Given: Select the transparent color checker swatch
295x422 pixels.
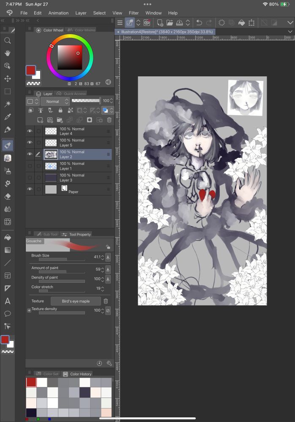Looking at the screenshot, I should point(33,84).
